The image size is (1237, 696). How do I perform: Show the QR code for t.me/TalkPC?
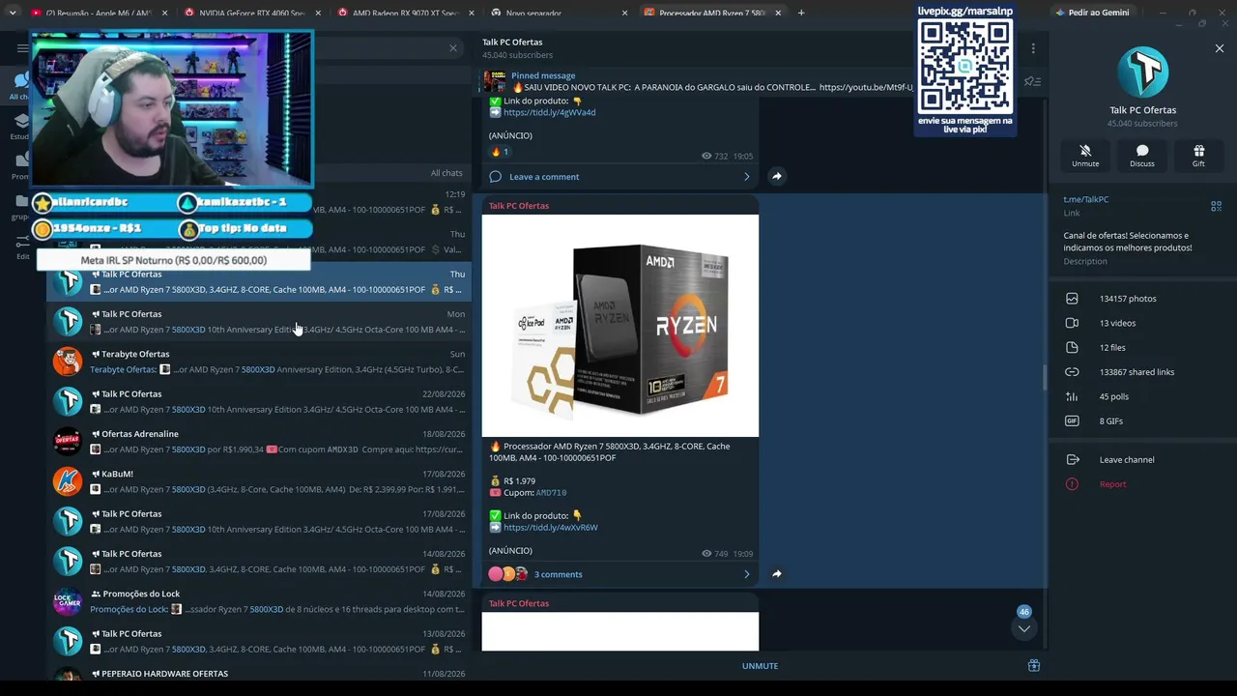[1217, 206]
